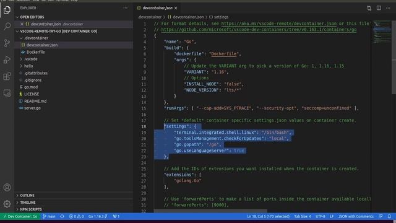Viewport: 396px width, 223px height.
Task: Close devcontainer.json in Open Editors list
Action: 22,24
